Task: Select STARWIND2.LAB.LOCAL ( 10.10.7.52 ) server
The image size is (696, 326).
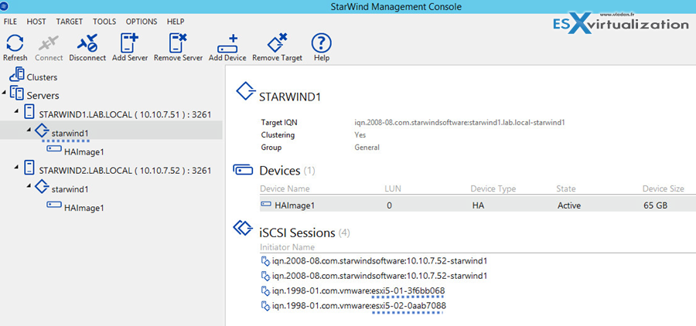Action: tap(125, 170)
